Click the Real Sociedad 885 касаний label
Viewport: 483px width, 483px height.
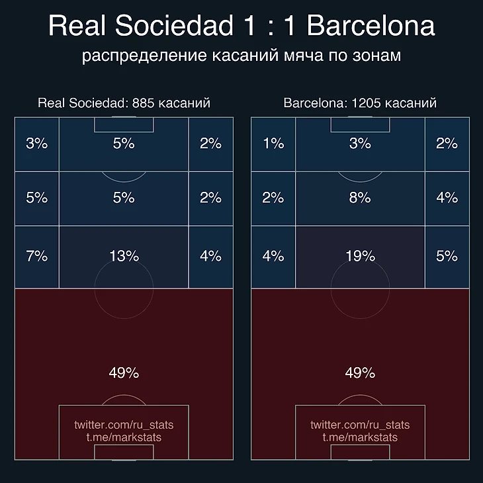[x=124, y=103]
